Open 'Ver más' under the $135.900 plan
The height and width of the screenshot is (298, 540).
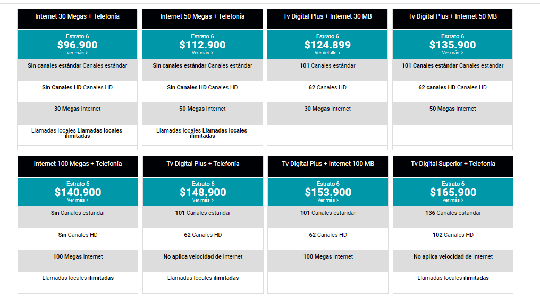452,53
